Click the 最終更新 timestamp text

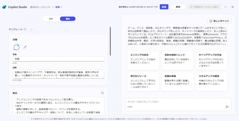pos(138,7)
